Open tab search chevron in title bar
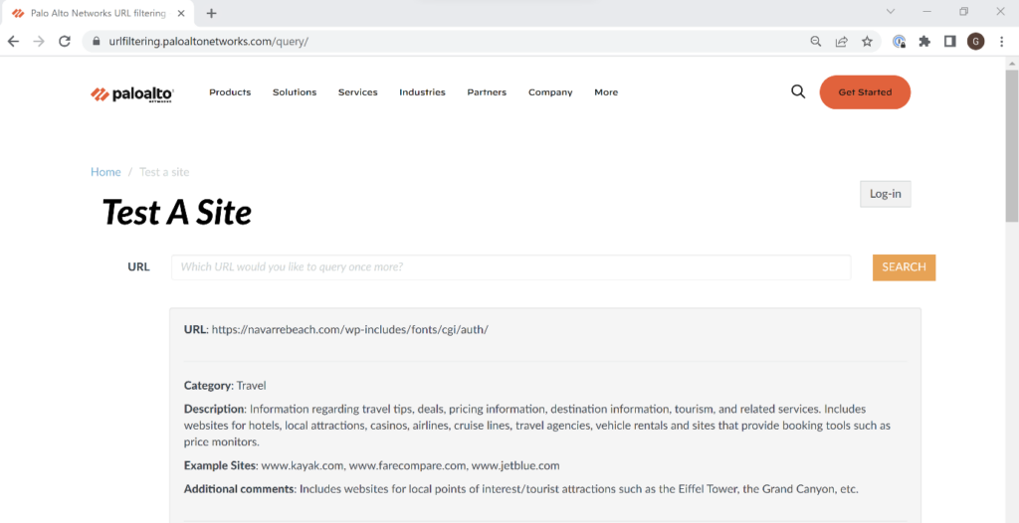Viewport: 1019px width, 523px height. click(x=891, y=11)
